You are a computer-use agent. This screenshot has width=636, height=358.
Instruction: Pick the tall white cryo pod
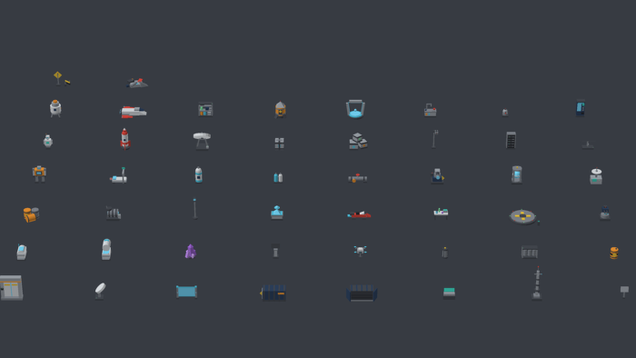tap(106, 249)
